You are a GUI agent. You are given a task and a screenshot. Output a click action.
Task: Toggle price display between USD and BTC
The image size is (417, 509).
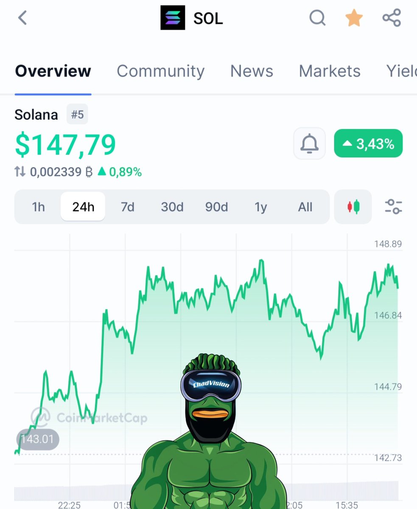coord(19,172)
